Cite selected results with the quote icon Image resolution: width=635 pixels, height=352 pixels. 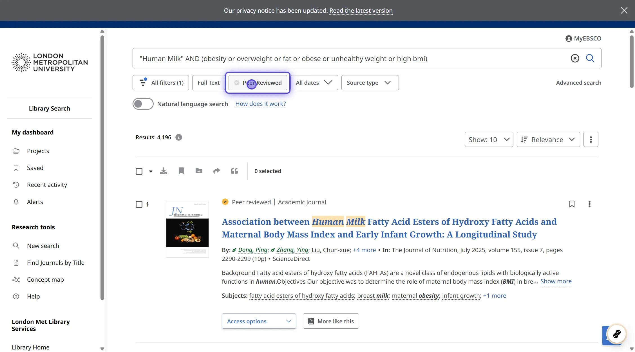click(234, 171)
